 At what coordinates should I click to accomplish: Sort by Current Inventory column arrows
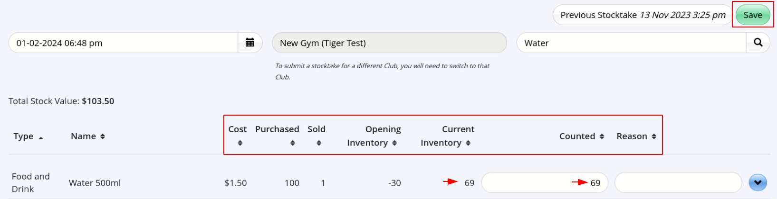point(468,143)
